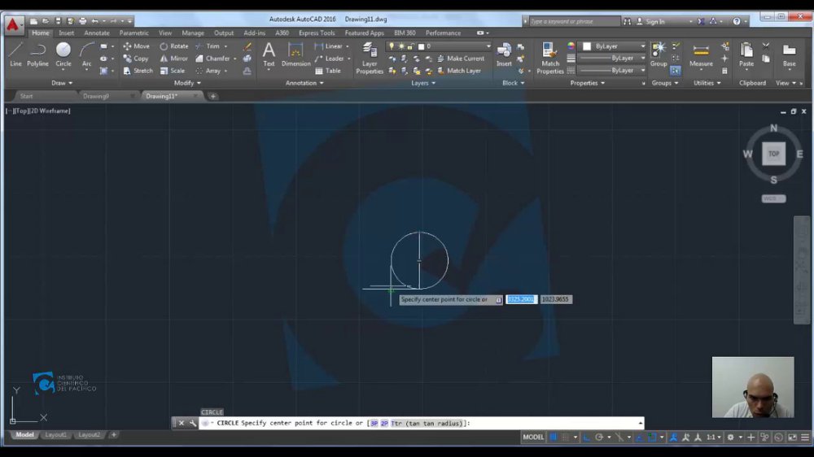Screen dimensions: 814x457
Task: Select the Text annotation tool
Action: [x=269, y=54]
